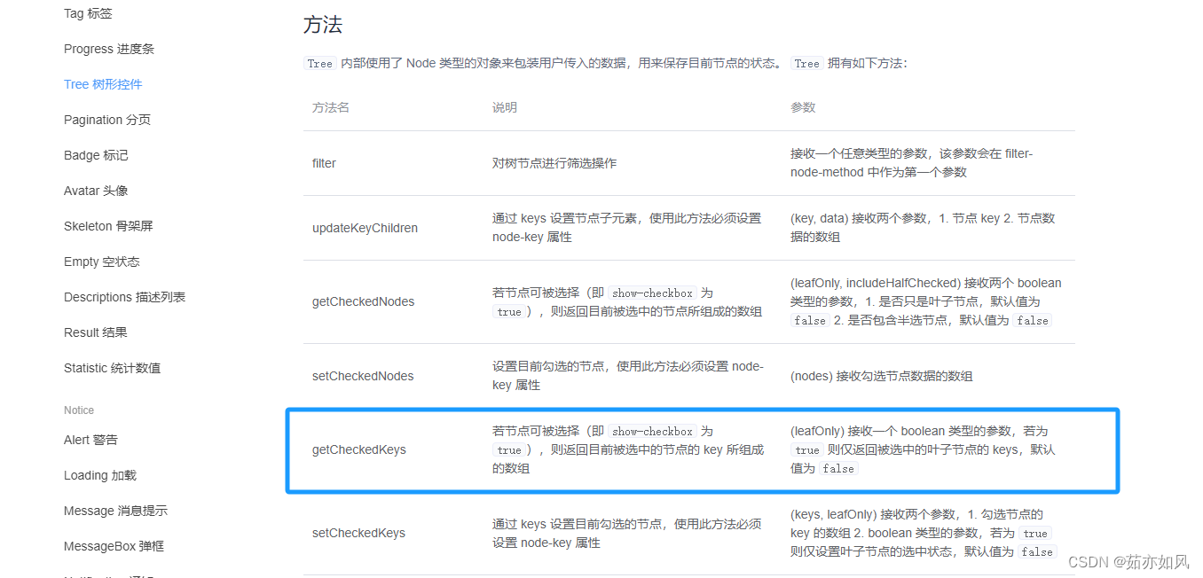Viewport: 1203px width, 578px height.
Task: Open the Tag 标签 component page
Action: [x=88, y=13]
